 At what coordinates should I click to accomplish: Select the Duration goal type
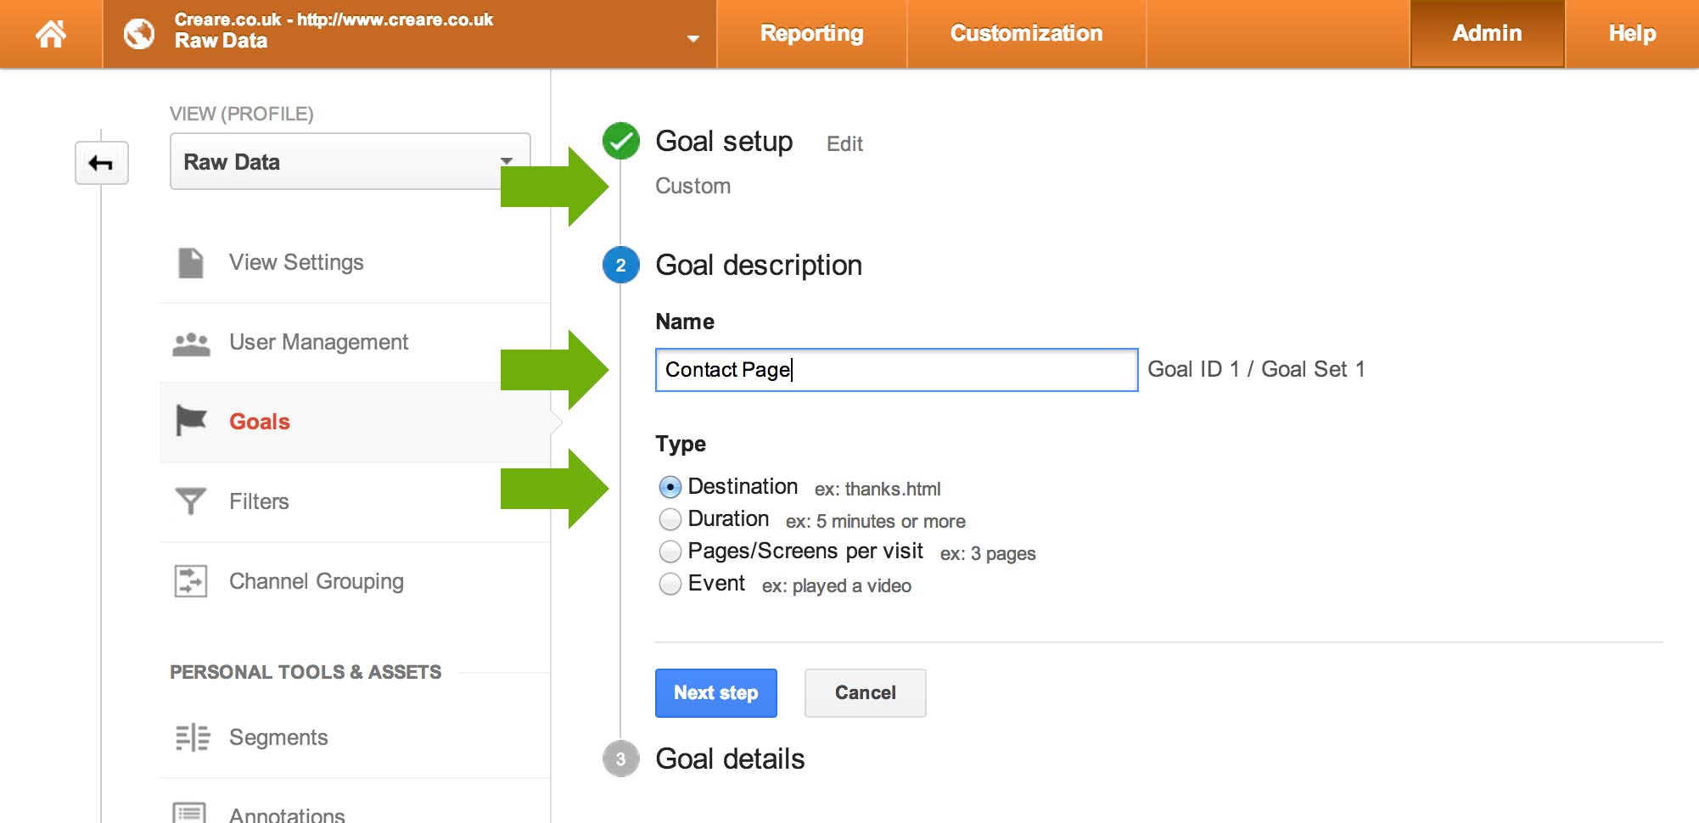point(670,519)
